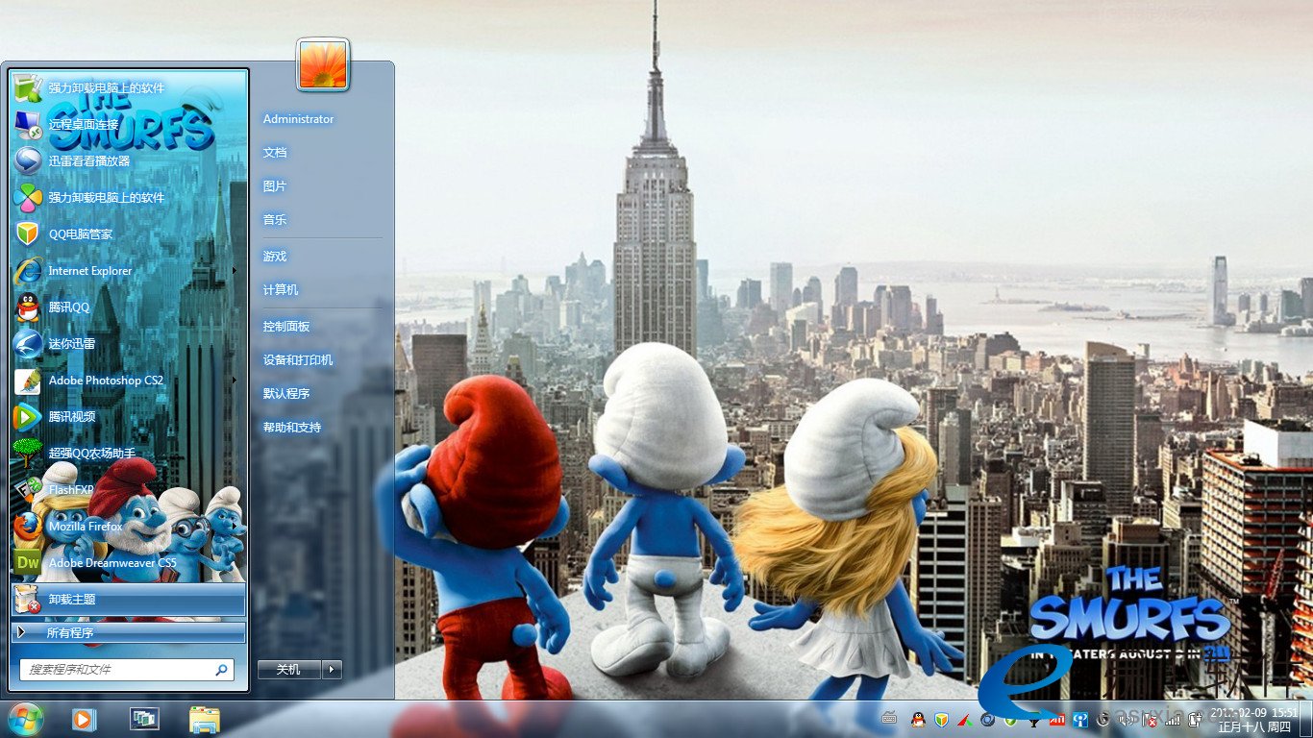Start QQ电脑管家 from the Start menu
Viewport: 1313px width, 738px height.
click(x=127, y=234)
